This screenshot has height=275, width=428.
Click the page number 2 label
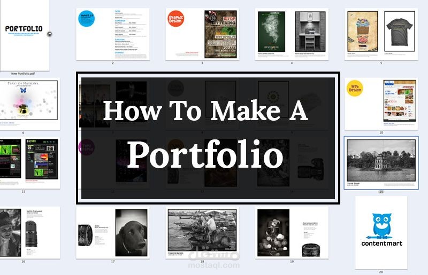click(113, 63)
